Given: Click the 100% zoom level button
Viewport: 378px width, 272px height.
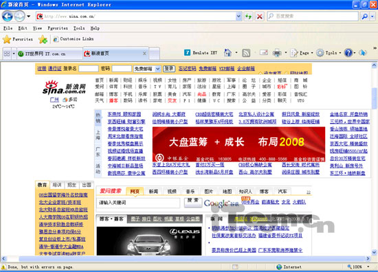Looking at the screenshot, I should click(355, 267).
